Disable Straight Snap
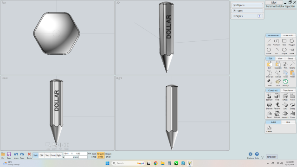 [x=101, y=155]
